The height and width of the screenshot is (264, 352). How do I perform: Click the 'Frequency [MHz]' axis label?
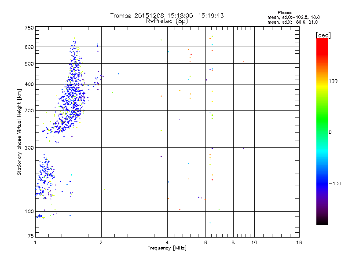(167, 248)
